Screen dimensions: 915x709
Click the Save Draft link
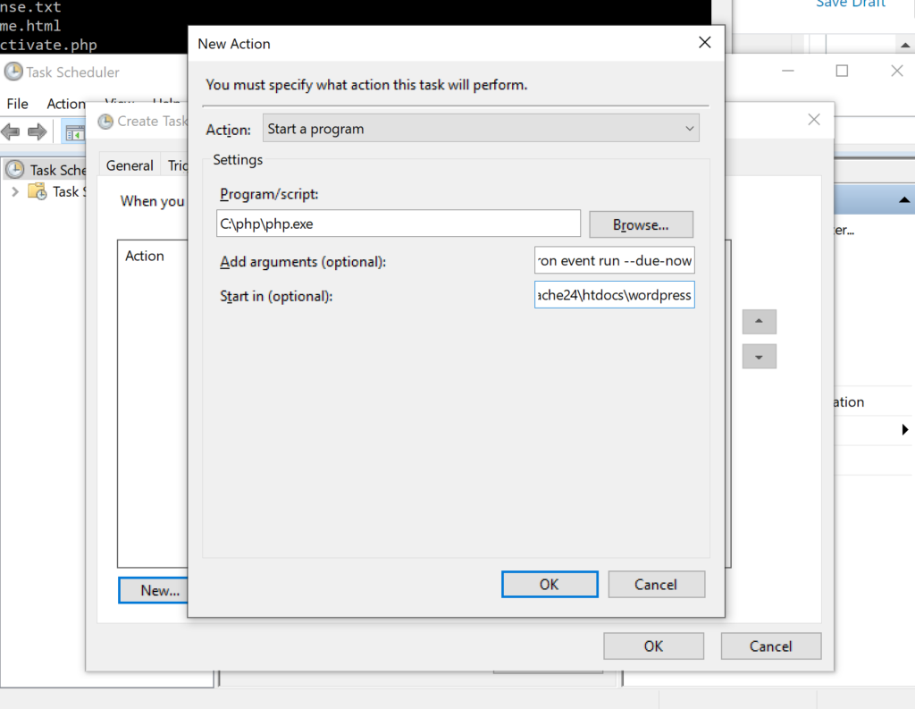[850, 4]
